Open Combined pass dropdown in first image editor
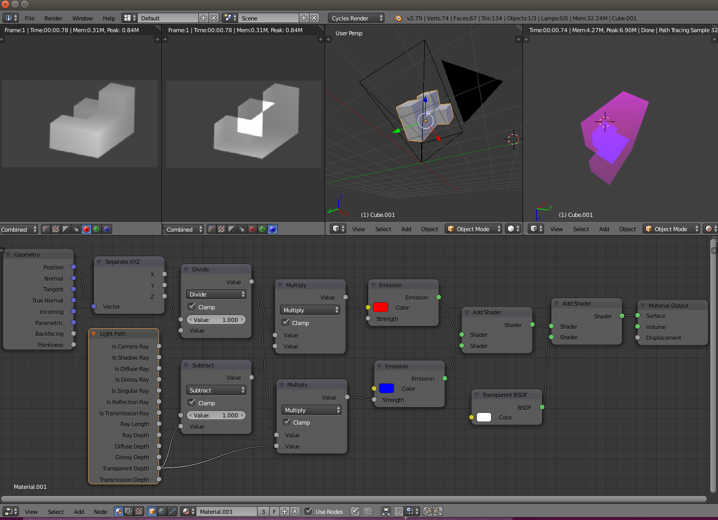Screen dimensions: 718x520 pyautogui.click(x=19, y=229)
